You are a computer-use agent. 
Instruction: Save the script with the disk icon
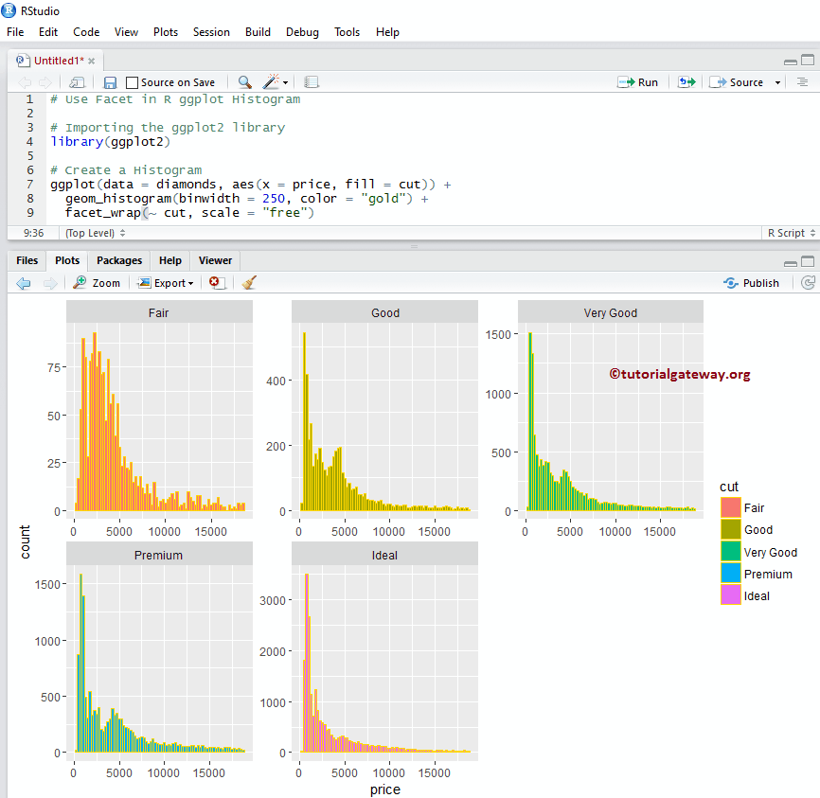pyautogui.click(x=109, y=81)
